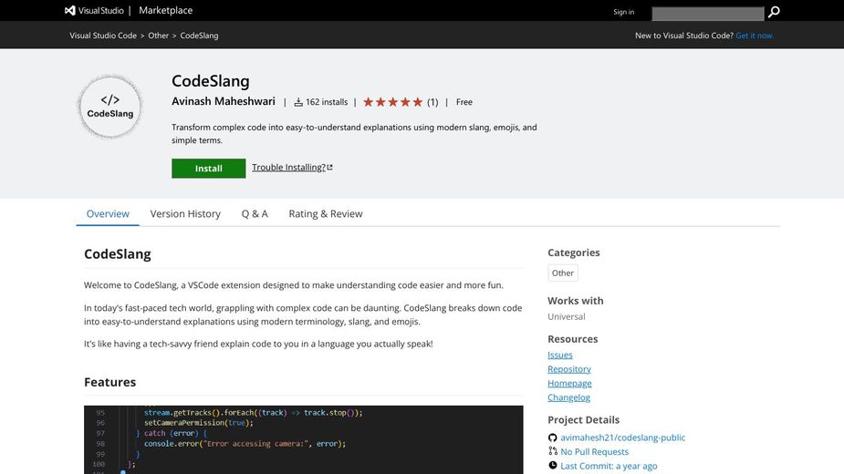Open the Other breadcrumb category
Viewport: 844px width, 474px height.
158,36
